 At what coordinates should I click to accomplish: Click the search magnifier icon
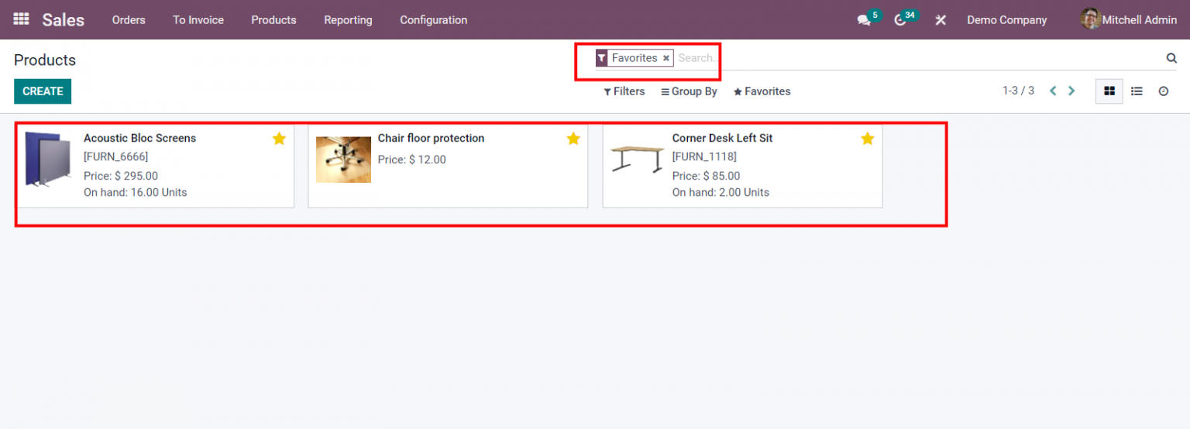tap(1171, 58)
